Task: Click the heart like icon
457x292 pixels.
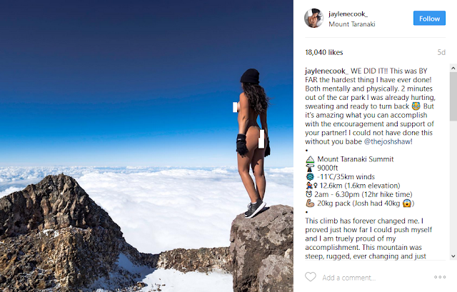Action: [x=311, y=277]
